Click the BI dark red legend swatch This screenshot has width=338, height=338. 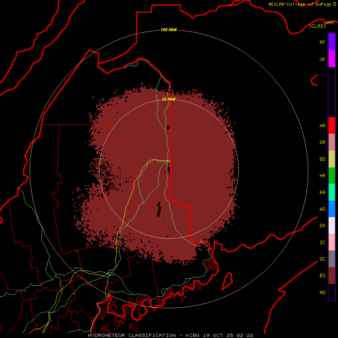[332, 276]
